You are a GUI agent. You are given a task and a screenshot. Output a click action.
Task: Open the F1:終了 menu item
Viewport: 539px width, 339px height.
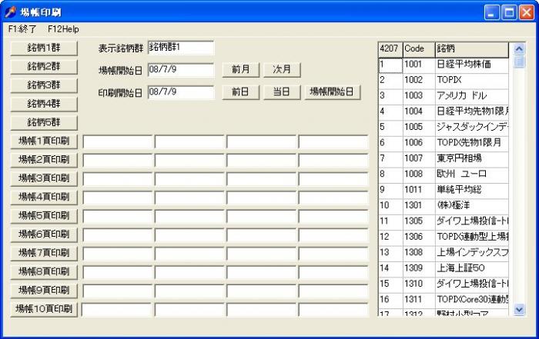pos(22,28)
